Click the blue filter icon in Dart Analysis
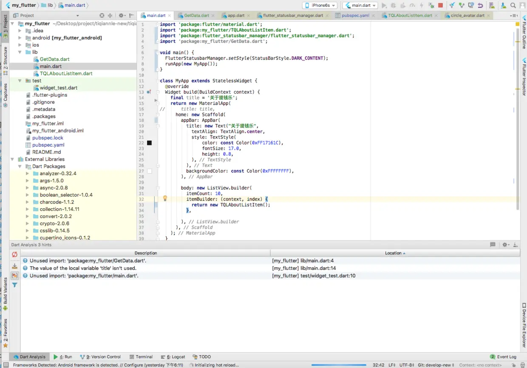 (x=14, y=285)
